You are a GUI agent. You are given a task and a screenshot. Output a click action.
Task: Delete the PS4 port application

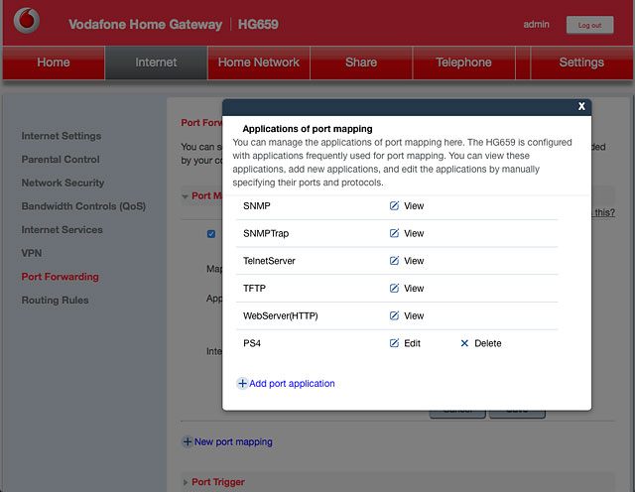click(x=487, y=343)
